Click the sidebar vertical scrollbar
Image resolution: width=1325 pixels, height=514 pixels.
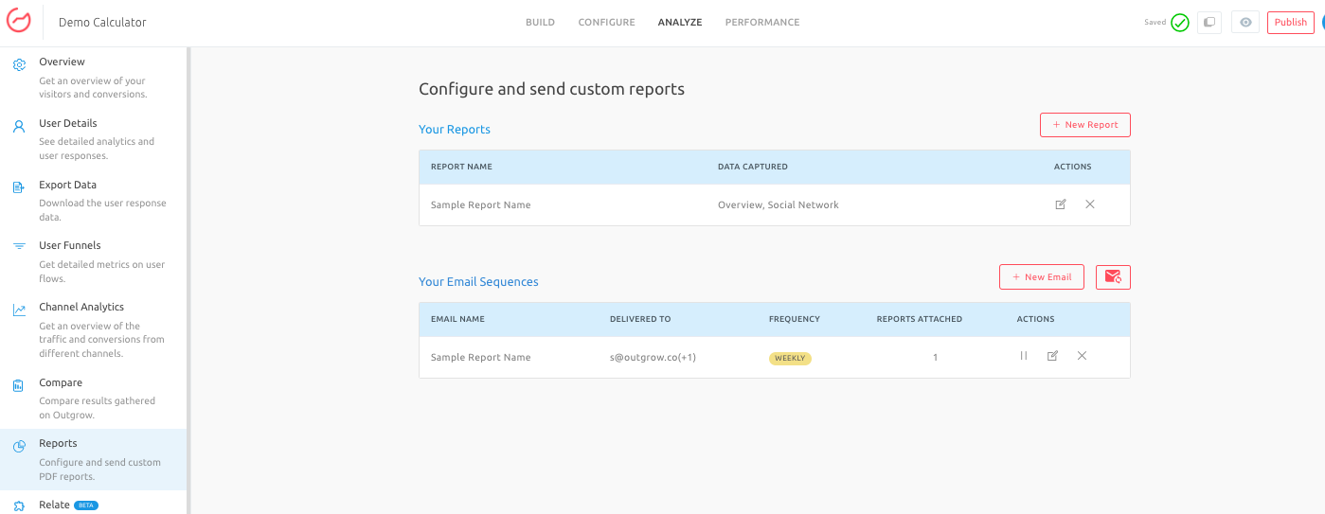tap(188, 280)
